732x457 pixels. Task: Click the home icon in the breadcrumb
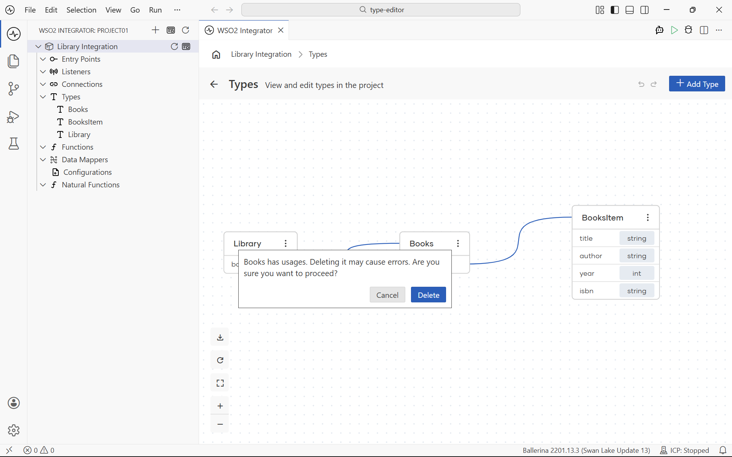[216, 54]
